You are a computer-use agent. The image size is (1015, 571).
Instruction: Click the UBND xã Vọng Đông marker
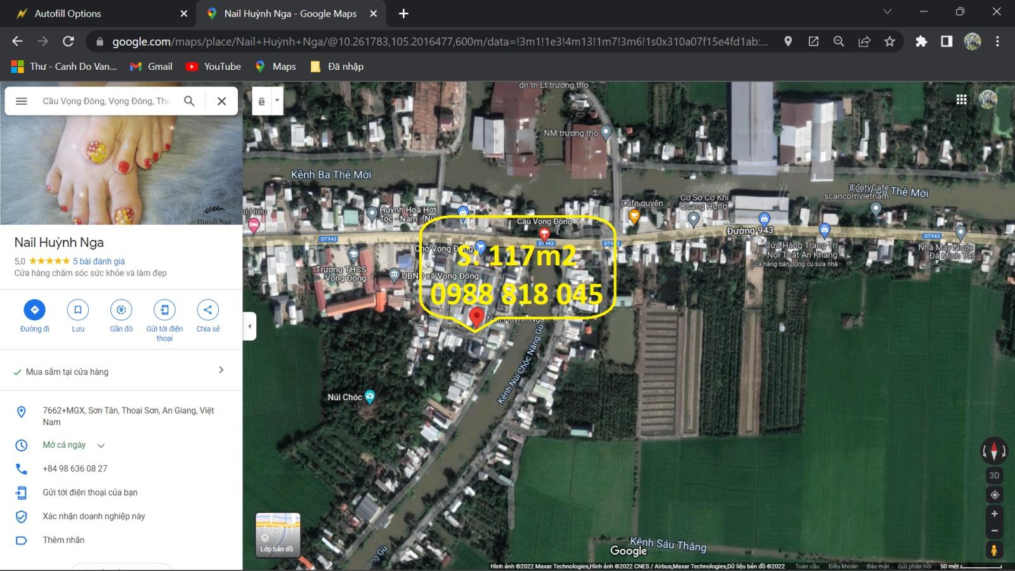pos(394,275)
